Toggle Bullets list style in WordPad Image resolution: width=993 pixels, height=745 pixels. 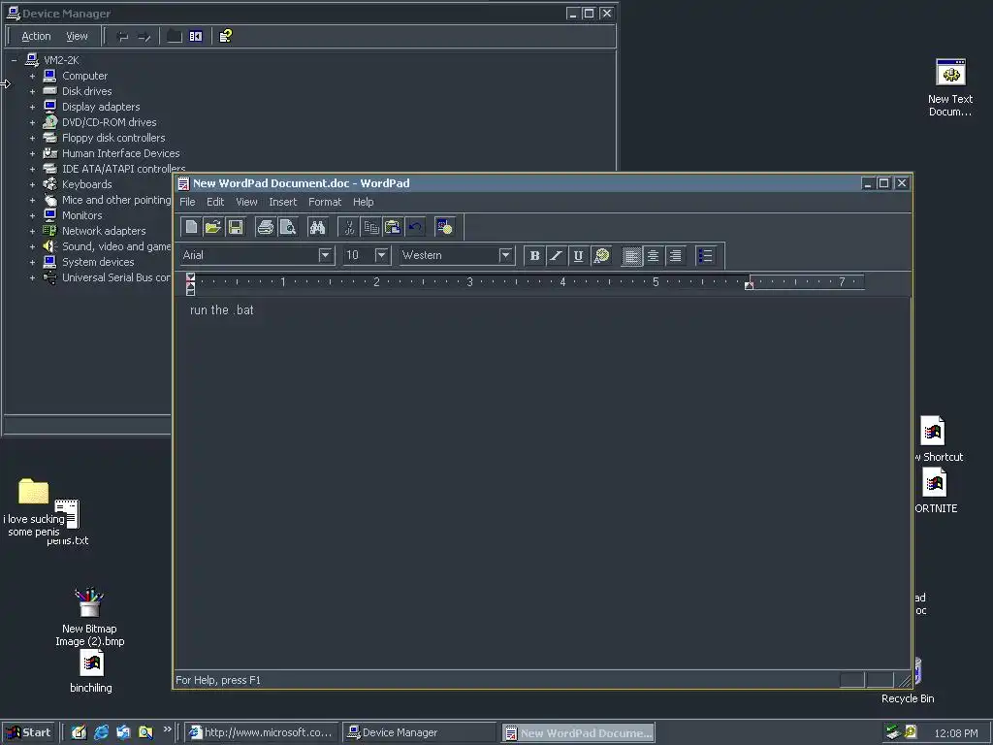pos(705,255)
